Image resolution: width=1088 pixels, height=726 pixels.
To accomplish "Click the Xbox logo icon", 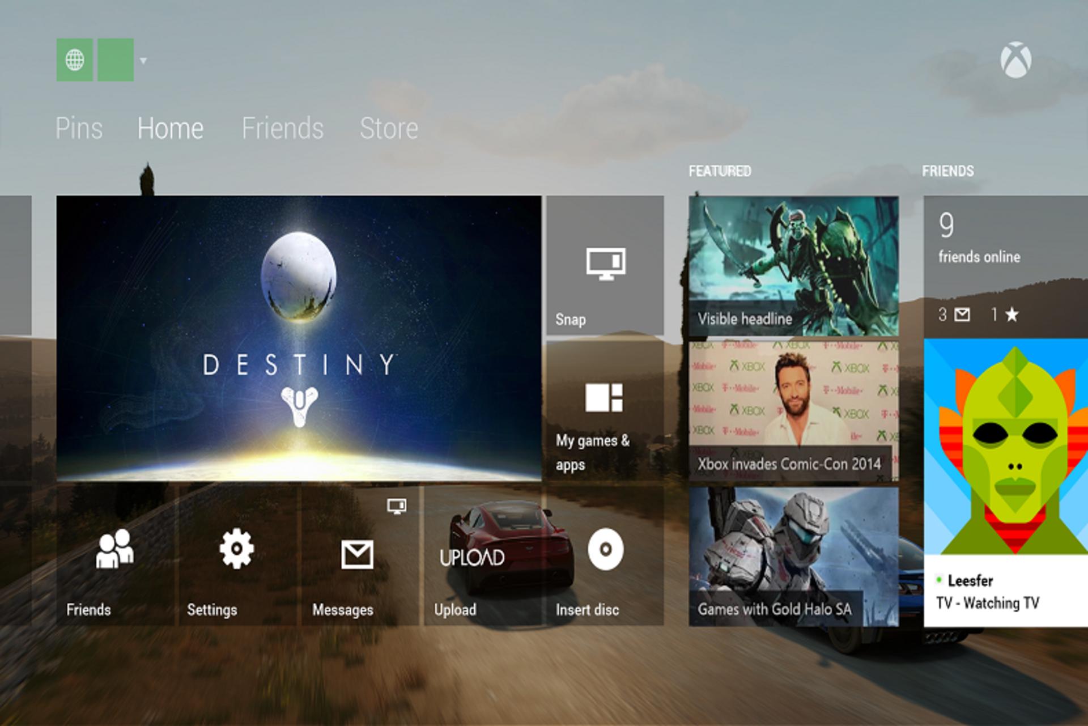I will (x=1015, y=60).
